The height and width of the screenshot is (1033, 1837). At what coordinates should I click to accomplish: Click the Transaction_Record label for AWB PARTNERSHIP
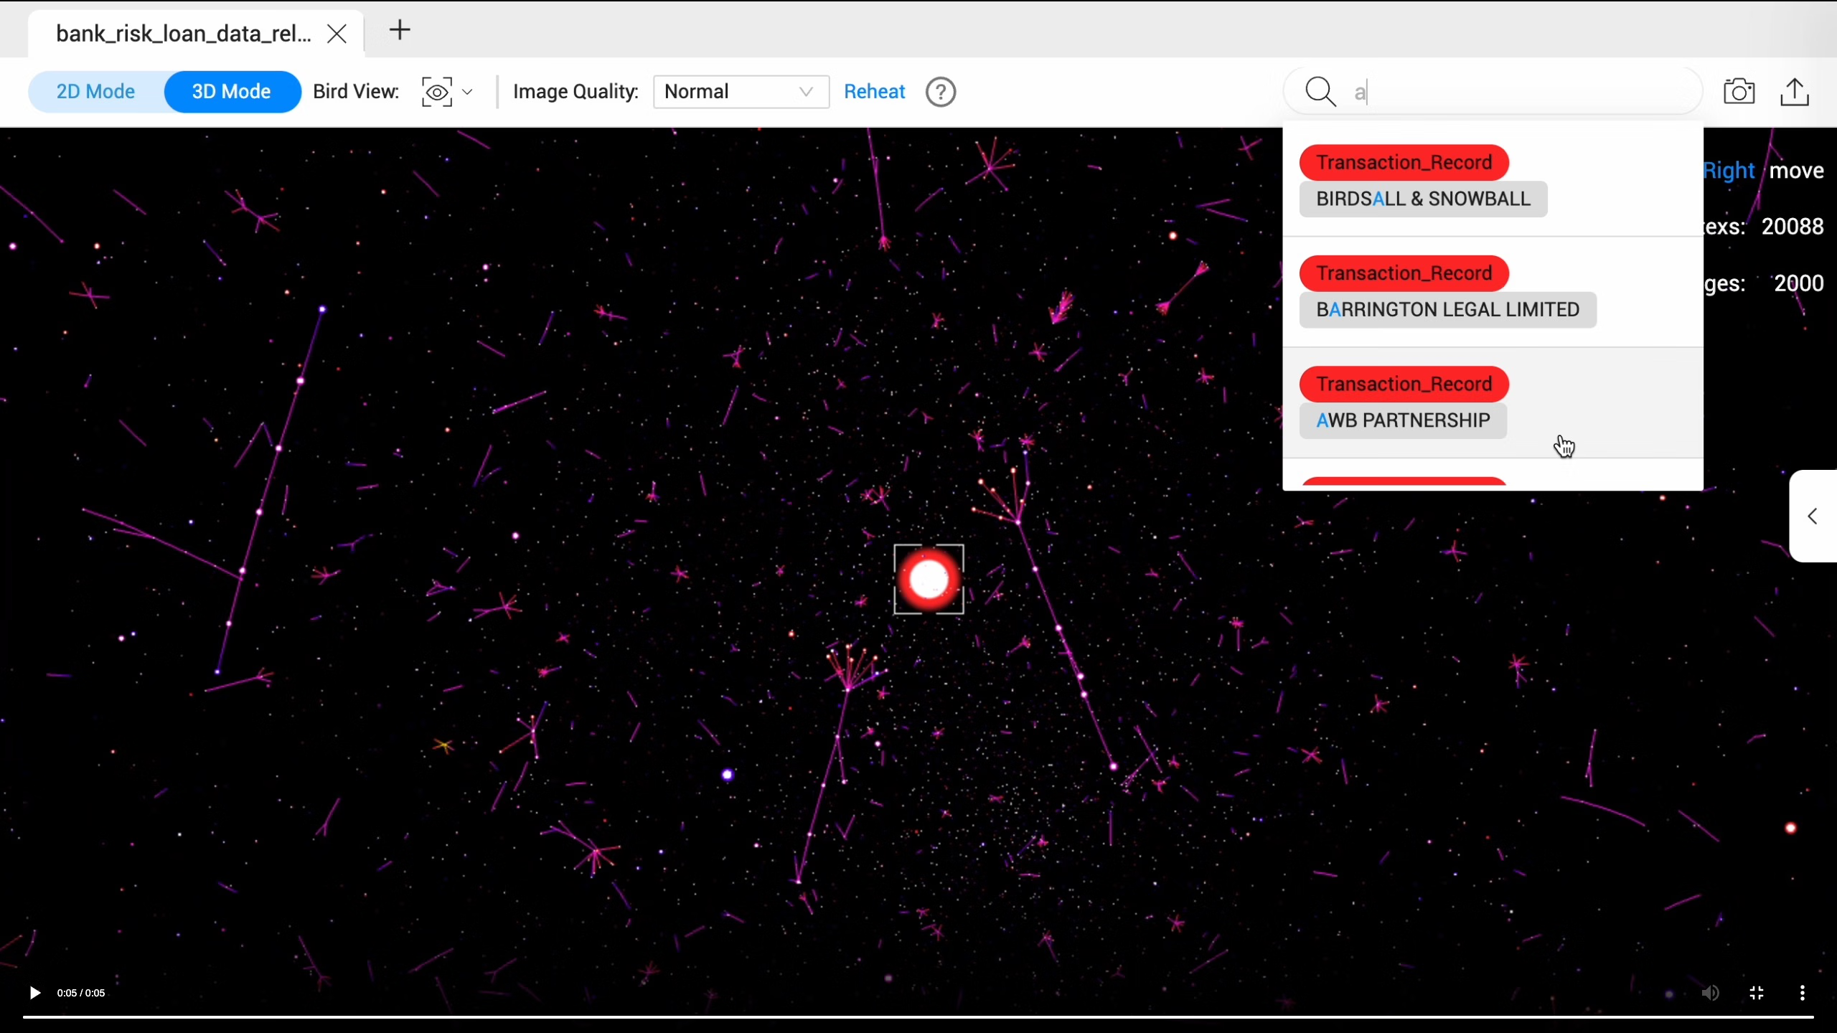[1404, 385]
